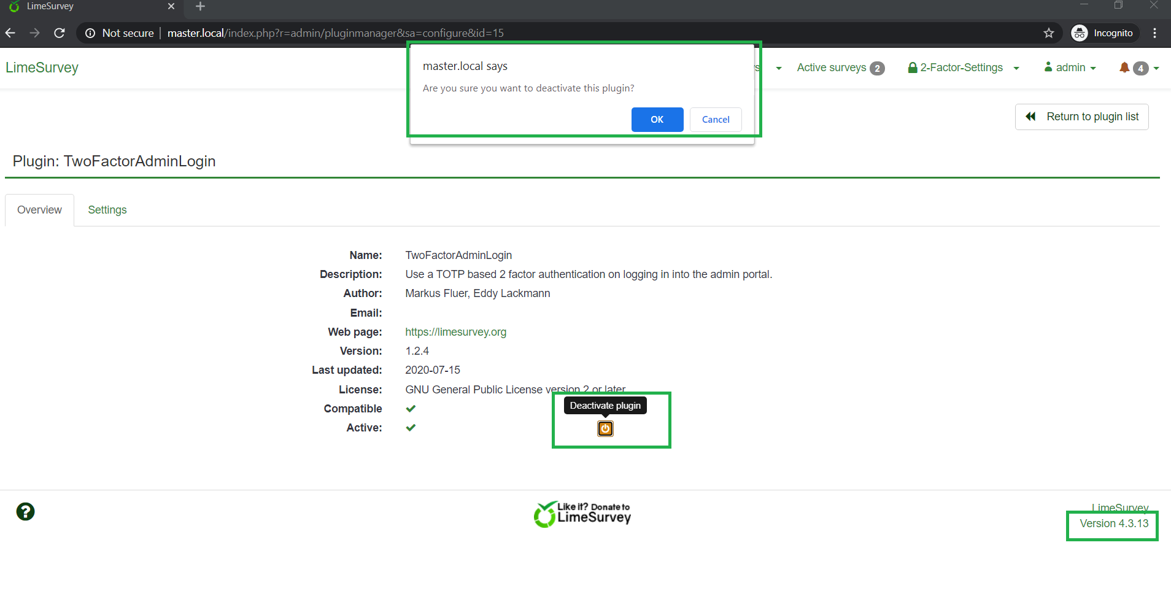Open the Active surveys menu item
1171x591 pixels.
click(840, 68)
